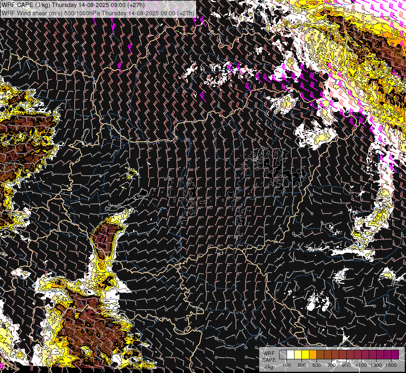Click the 100 legend tick label

pyautogui.click(x=287, y=365)
